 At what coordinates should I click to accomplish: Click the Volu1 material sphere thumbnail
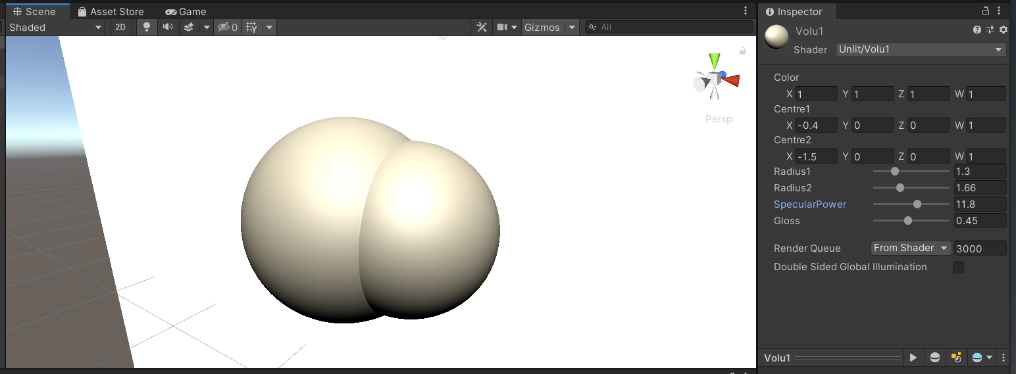click(x=777, y=37)
